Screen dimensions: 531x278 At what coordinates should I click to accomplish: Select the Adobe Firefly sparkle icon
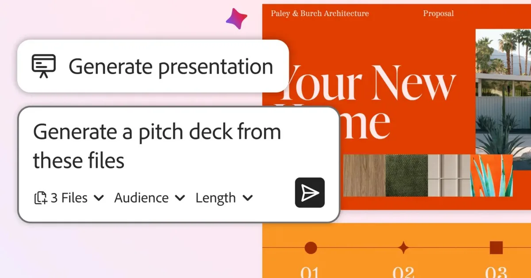237,19
